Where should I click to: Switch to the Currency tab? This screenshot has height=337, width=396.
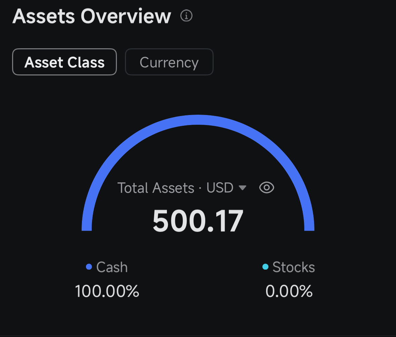pyautogui.click(x=169, y=62)
